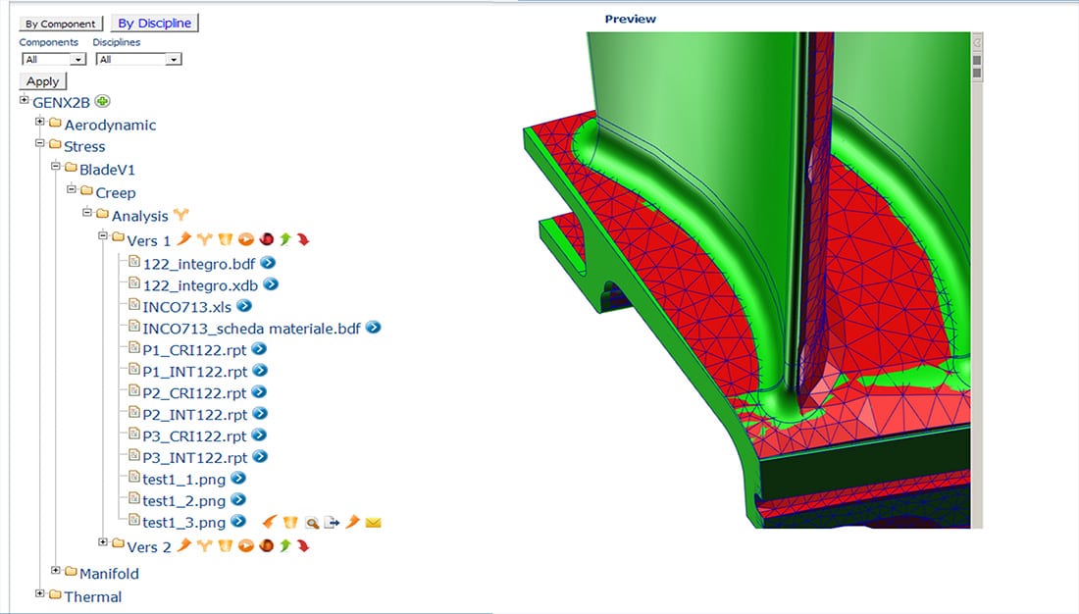1079x614 pixels.
Task: Open the Disciplines dropdown
Action: point(138,59)
